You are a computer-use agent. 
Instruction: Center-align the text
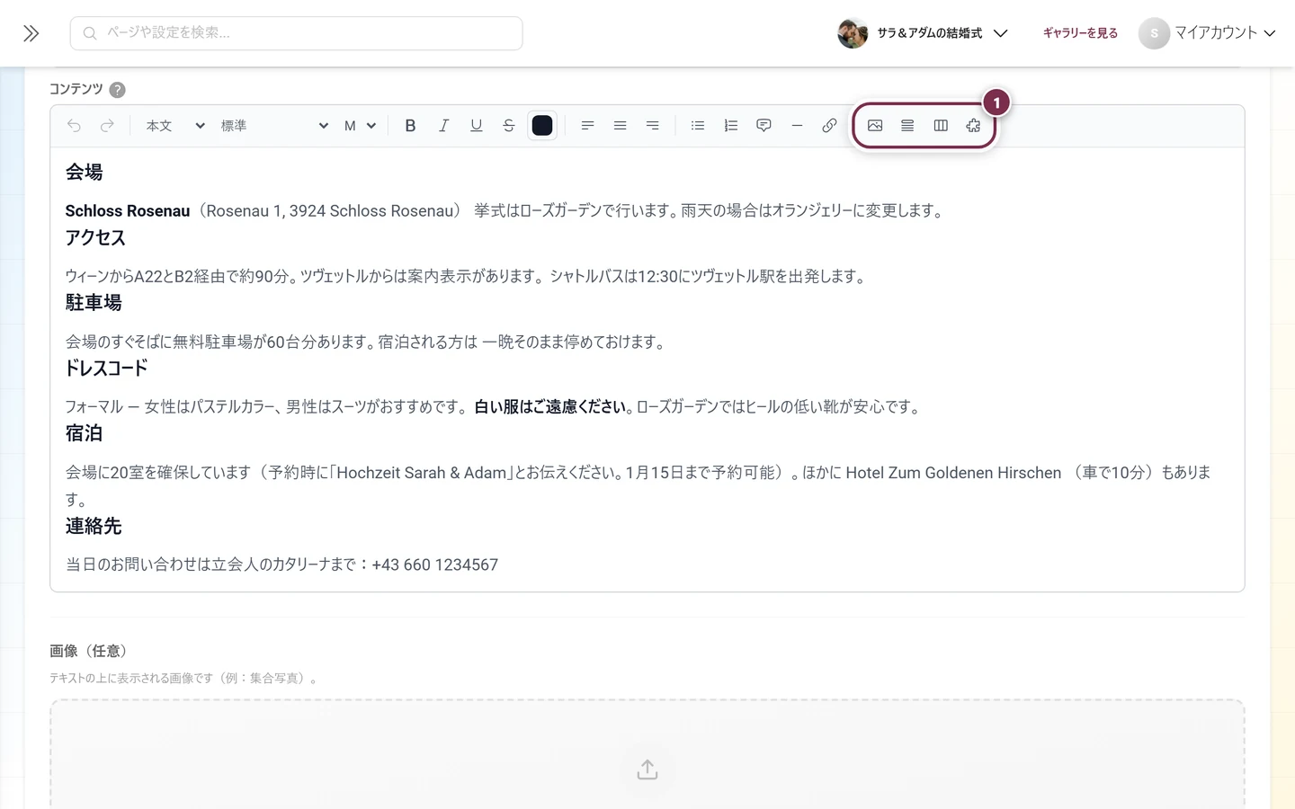coord(620,126)
